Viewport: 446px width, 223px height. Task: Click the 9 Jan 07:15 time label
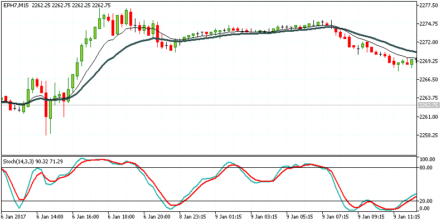pyautogui.click(x=334, y=217)
